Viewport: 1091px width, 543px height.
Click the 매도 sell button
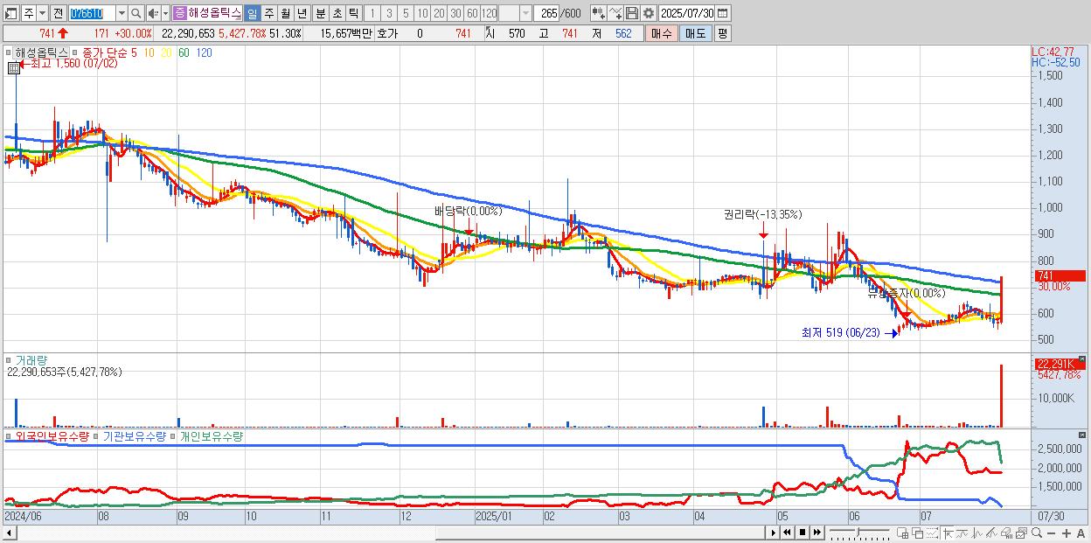click(695, 33)
